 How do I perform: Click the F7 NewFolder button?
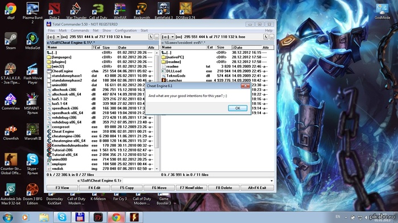point(192,188)
